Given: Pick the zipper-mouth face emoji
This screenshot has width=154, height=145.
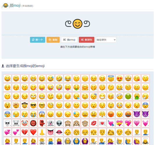Looking at the screenshot, I should pyautogui.click(x=119, y=87).
